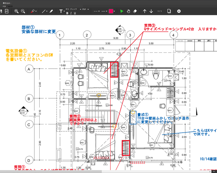Click the pink color swatch
Image resolution: width=217 pixels, height=173 pixels.
click(x=111, y=11)
